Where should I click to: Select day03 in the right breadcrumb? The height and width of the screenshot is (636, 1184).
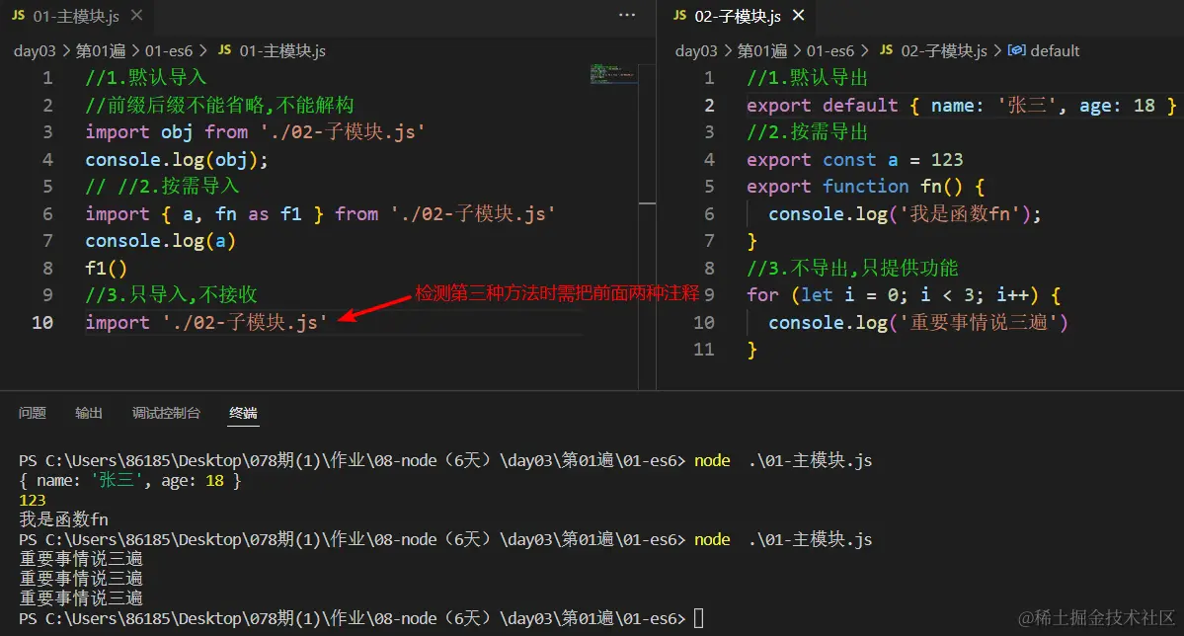tap(696, 50)
